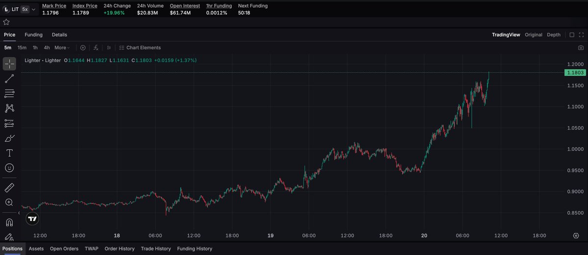This screenshot has width=588, height=255.
Task: Click the Open Interest label
Action: (185, 6)
